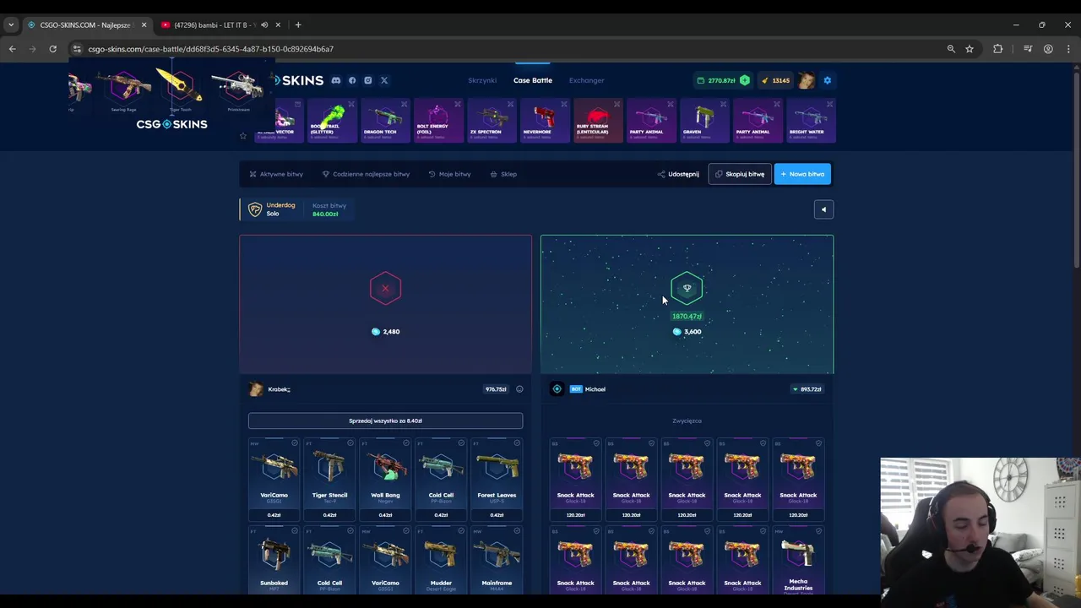View site information icon in address bar
Viewport: 1081px width, 608px height.
point(77,49)
